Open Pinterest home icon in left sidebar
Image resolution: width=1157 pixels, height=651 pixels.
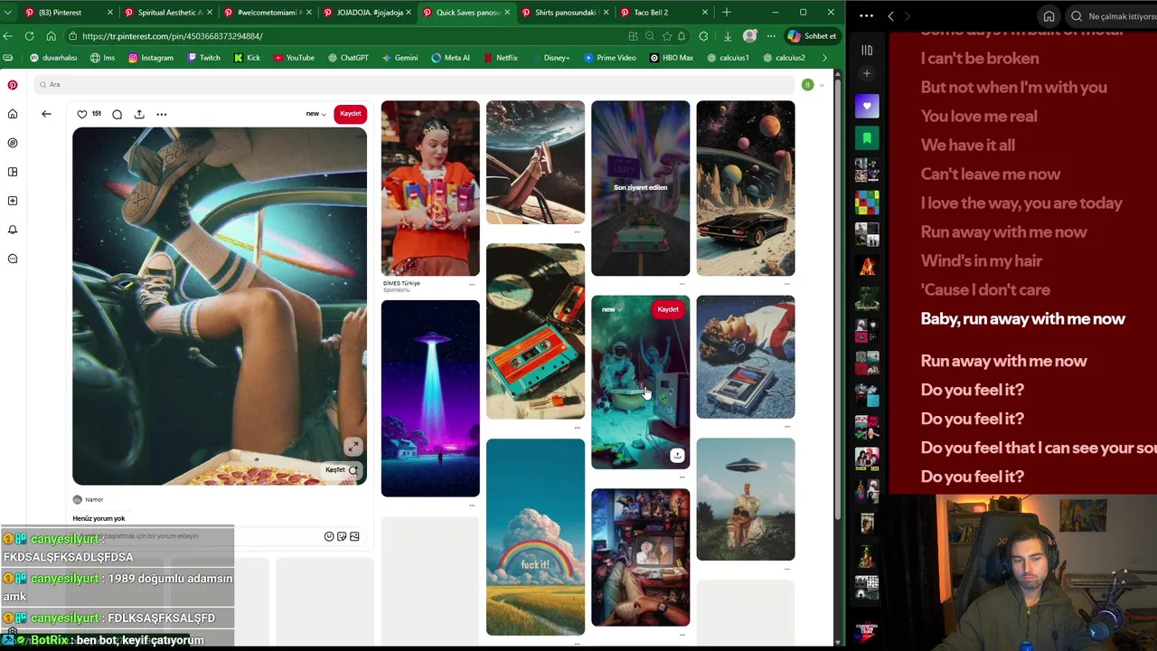click(13, 114)
